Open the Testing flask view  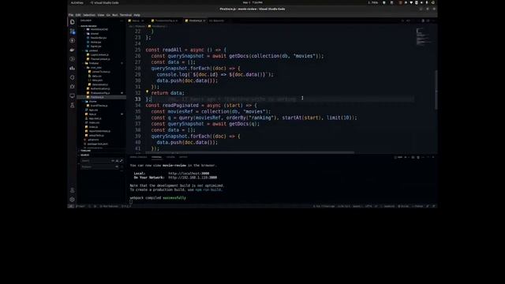[x=72, y=105]
